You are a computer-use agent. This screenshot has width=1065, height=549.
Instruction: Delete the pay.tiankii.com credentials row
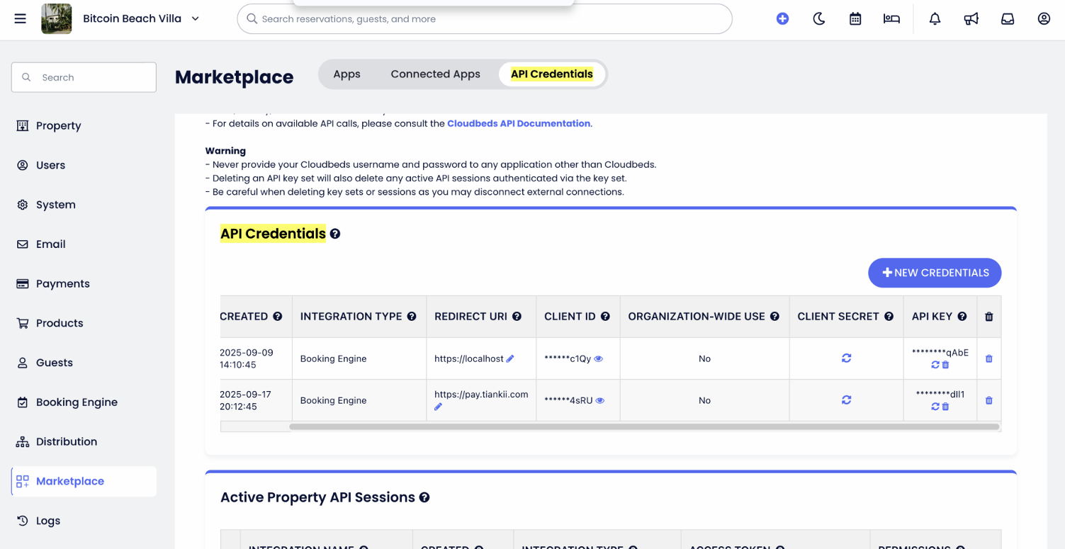coord(988,401)
